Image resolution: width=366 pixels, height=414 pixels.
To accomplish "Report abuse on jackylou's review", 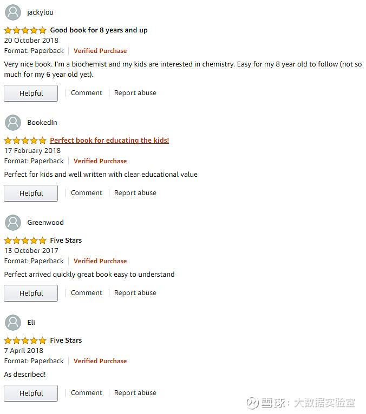I will [135, 93].
